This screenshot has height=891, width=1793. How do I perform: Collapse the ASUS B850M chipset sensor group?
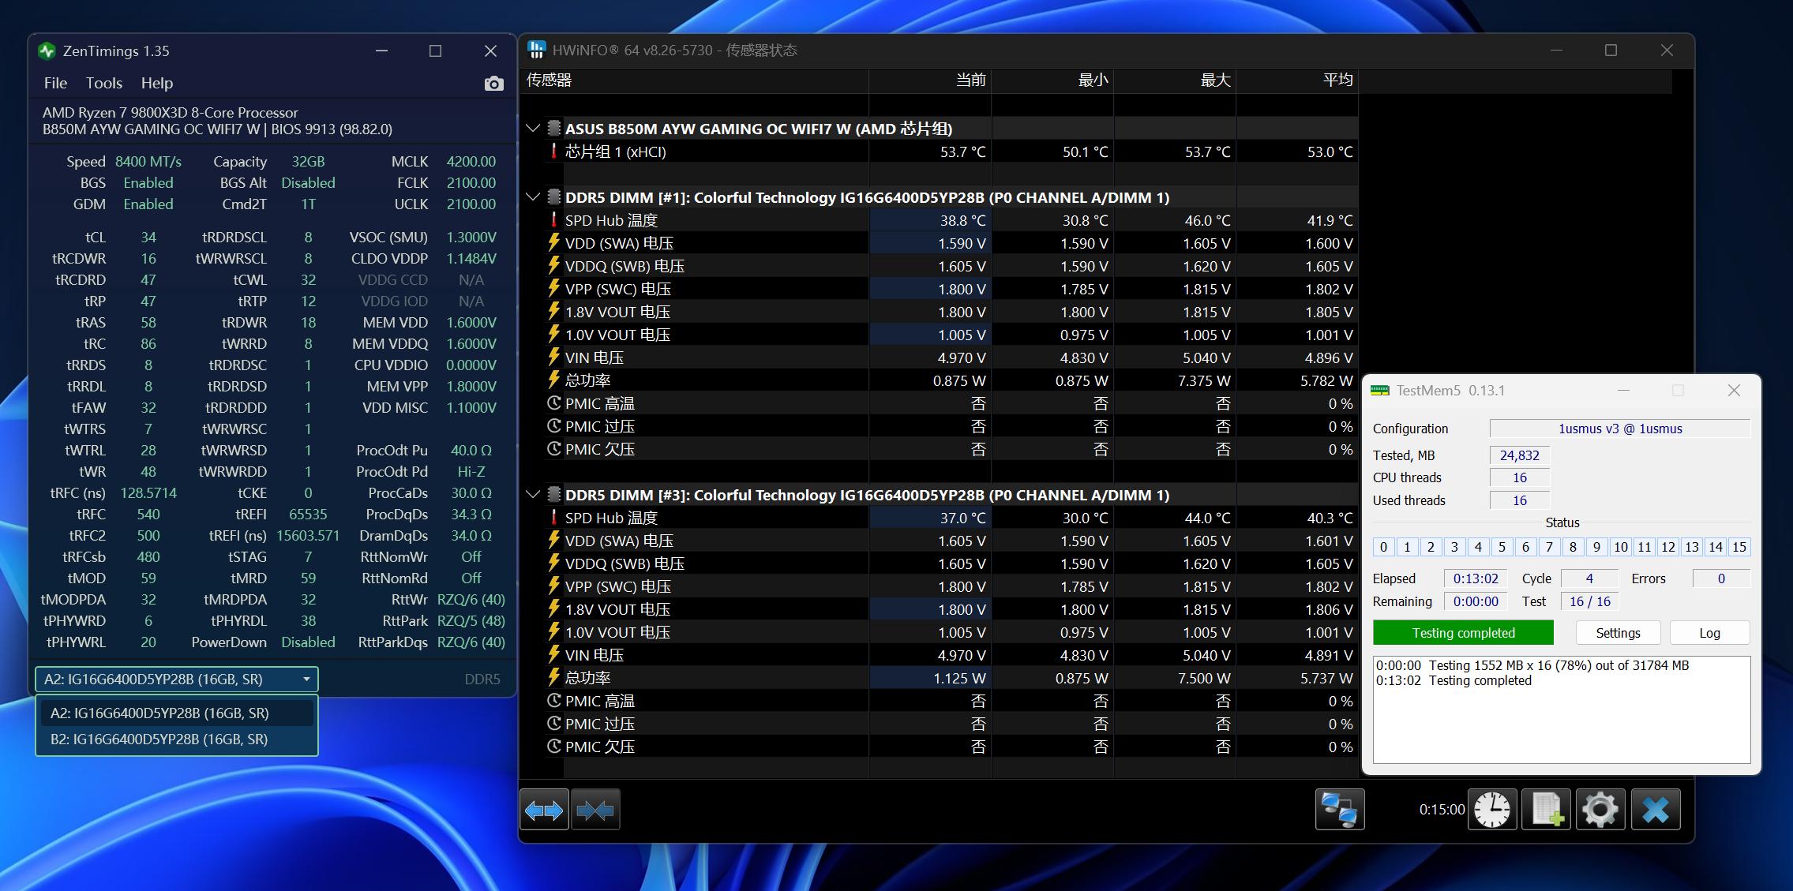point(533,129)
